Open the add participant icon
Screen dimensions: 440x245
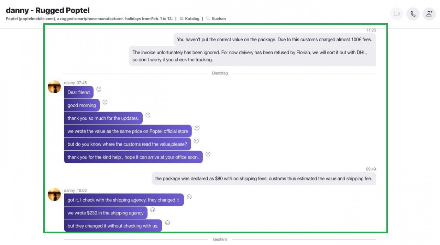pos(429,14)
